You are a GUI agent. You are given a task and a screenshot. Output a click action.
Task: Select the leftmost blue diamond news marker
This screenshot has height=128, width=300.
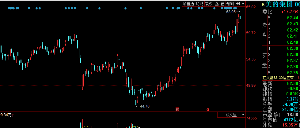(x=9, y=8)
